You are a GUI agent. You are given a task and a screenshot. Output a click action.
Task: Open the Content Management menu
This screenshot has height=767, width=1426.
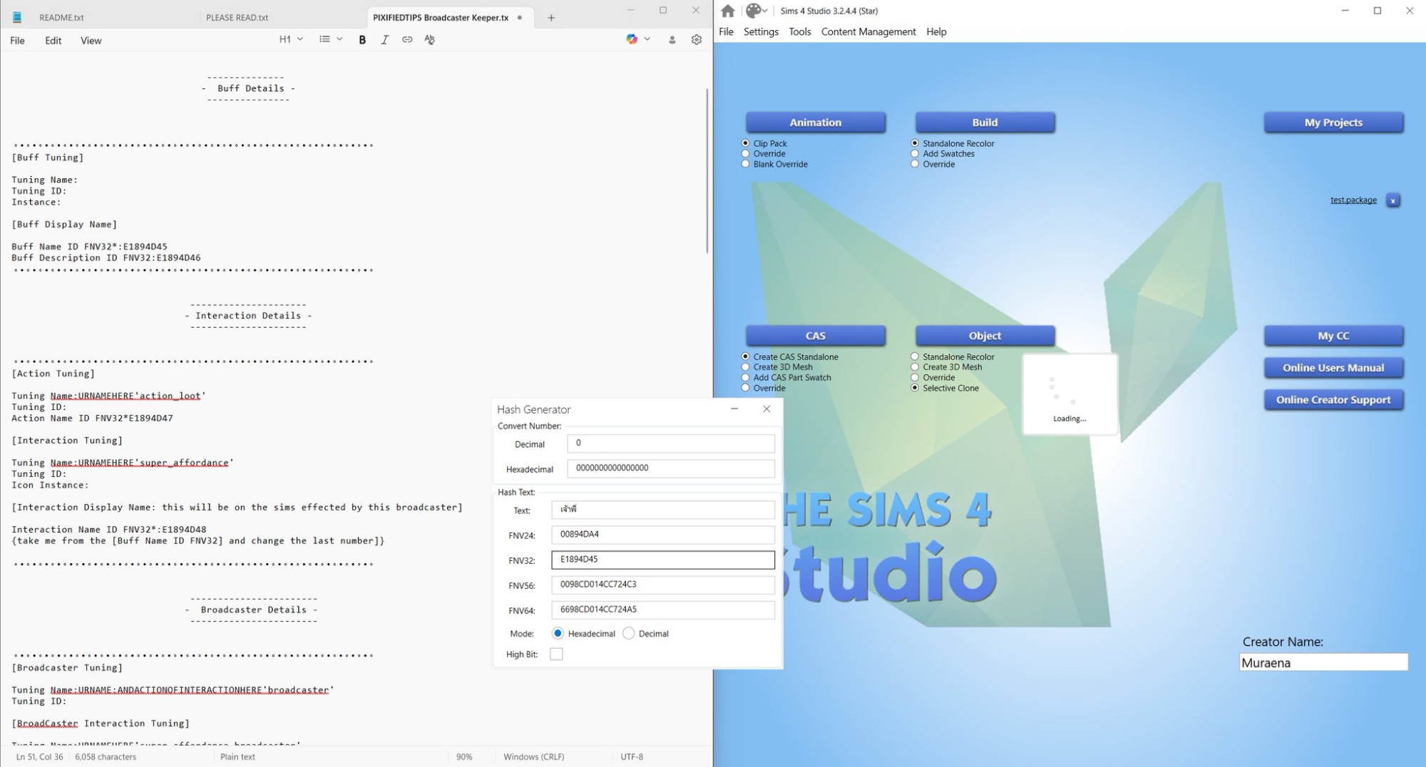tap(868, 32)
